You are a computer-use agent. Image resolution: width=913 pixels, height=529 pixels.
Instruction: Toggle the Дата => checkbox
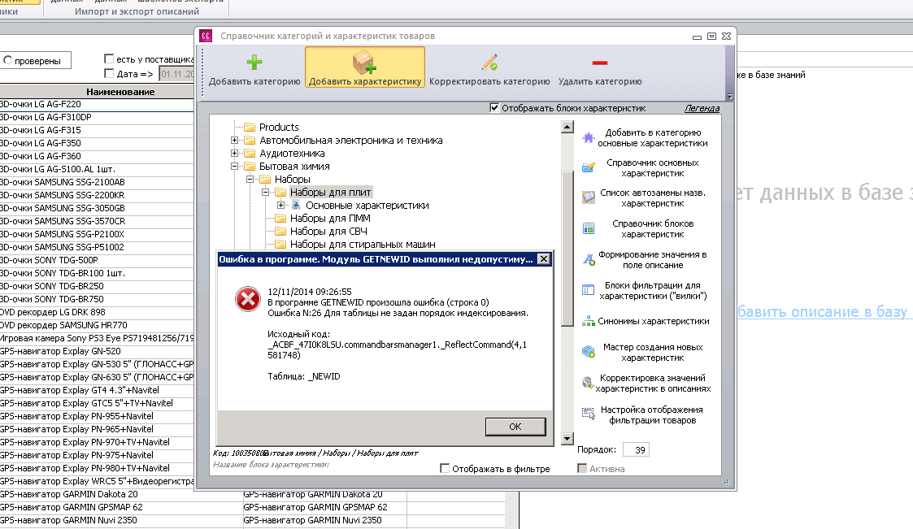coord(109,73)
